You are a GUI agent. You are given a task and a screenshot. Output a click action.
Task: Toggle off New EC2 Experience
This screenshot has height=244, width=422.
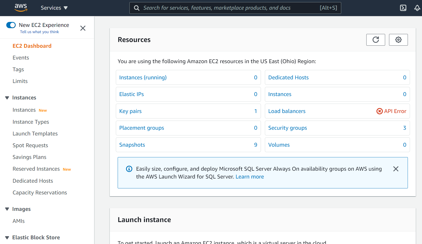(x=11, y=25)
